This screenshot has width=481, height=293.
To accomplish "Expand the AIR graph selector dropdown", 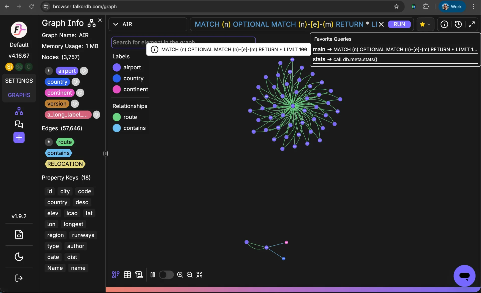I will (x=116, y=24).
